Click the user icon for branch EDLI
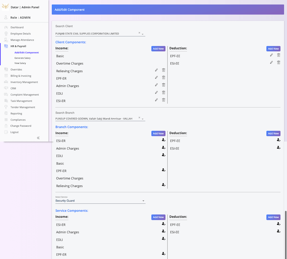The height and width of the screenshot is (259, 287). point(164,155)
